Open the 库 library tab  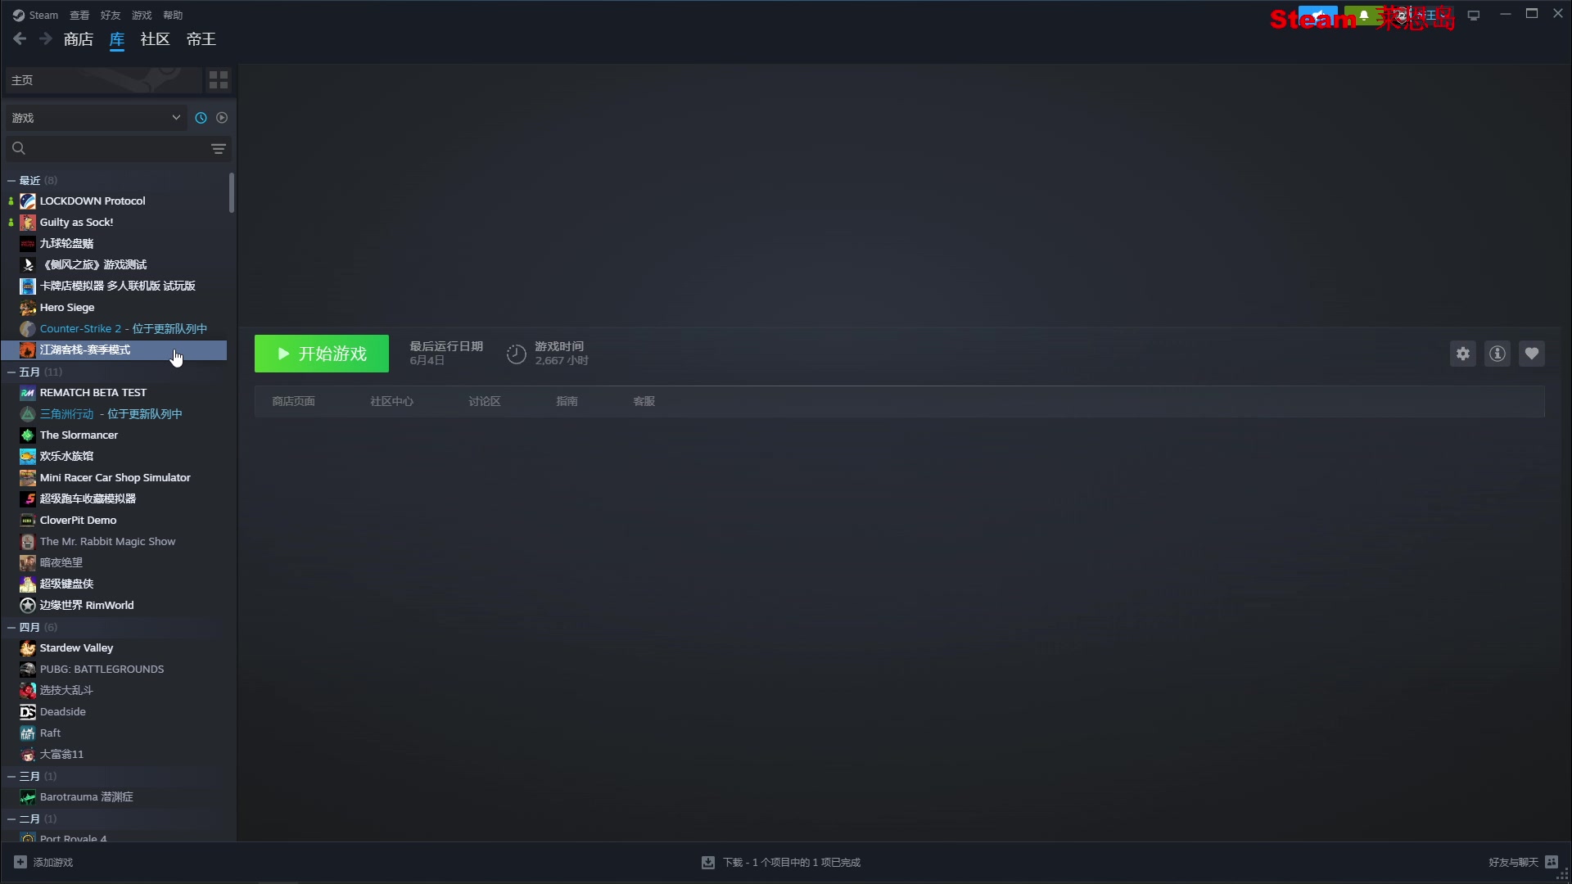(x=117, y=39)
